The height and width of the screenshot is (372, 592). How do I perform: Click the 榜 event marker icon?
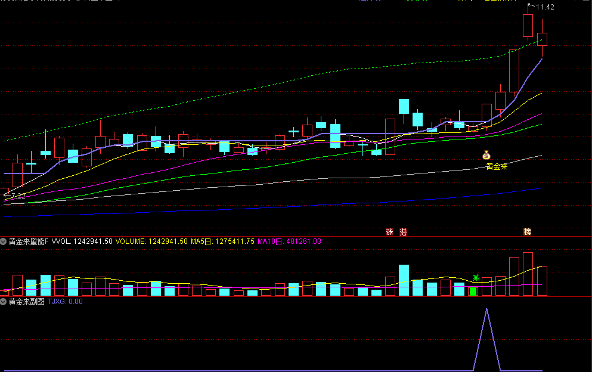(x=527, y=232)
